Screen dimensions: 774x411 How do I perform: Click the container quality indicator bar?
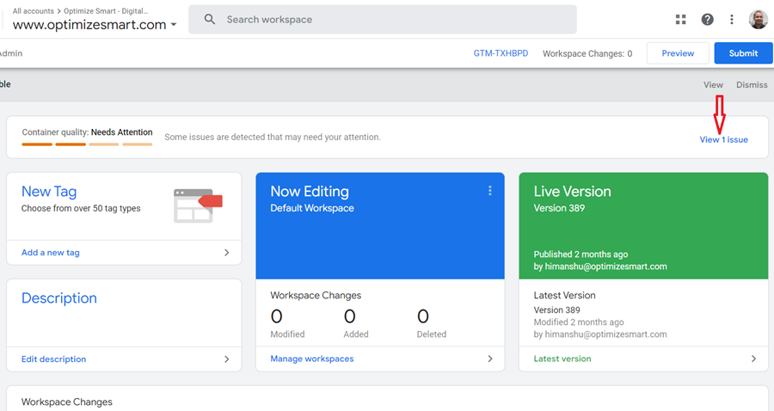coord(87,144)
